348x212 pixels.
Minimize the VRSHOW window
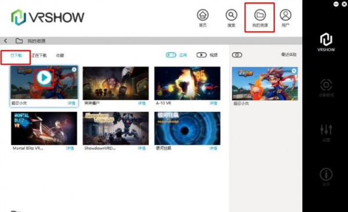[x=336, y=4]
